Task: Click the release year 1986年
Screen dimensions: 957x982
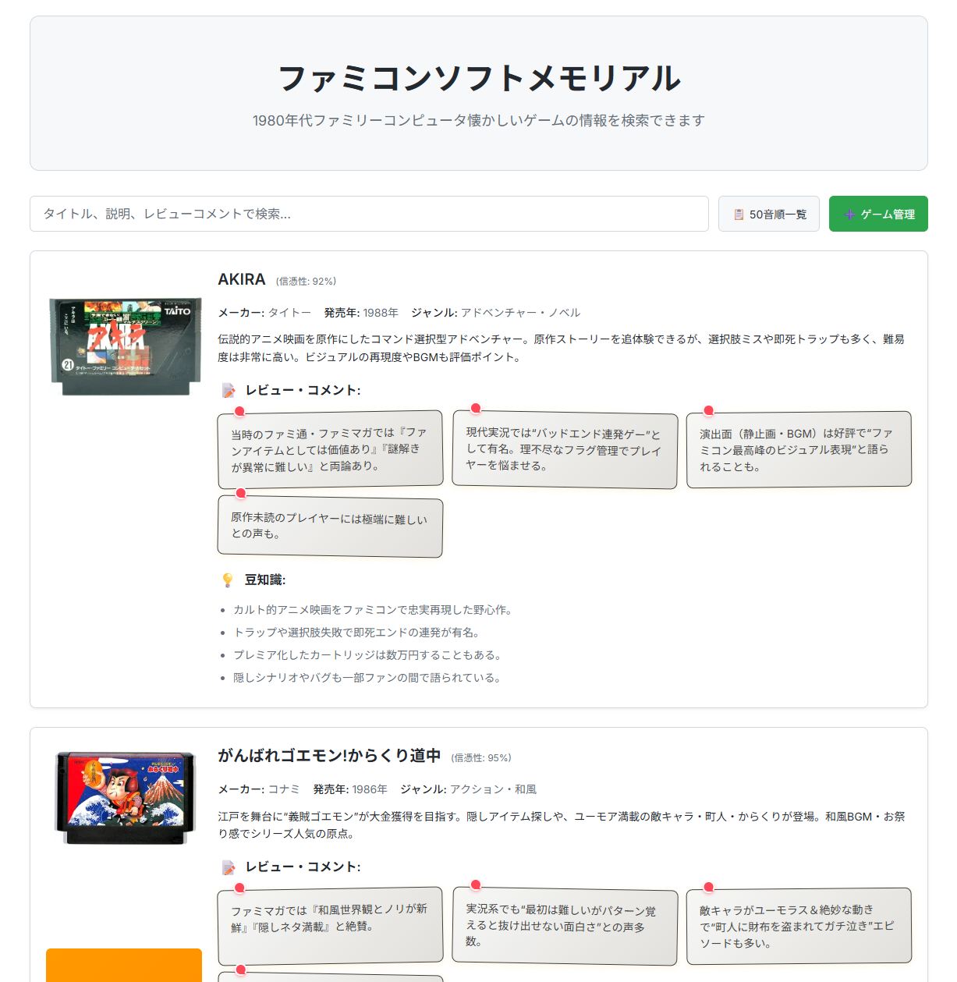Action: pos(370,789)
